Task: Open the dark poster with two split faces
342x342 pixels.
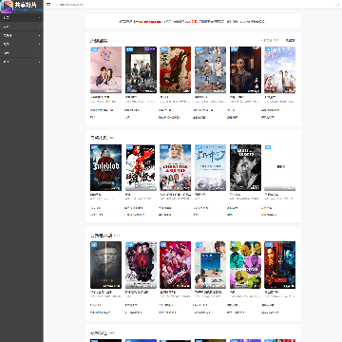Action: point(105,265)
